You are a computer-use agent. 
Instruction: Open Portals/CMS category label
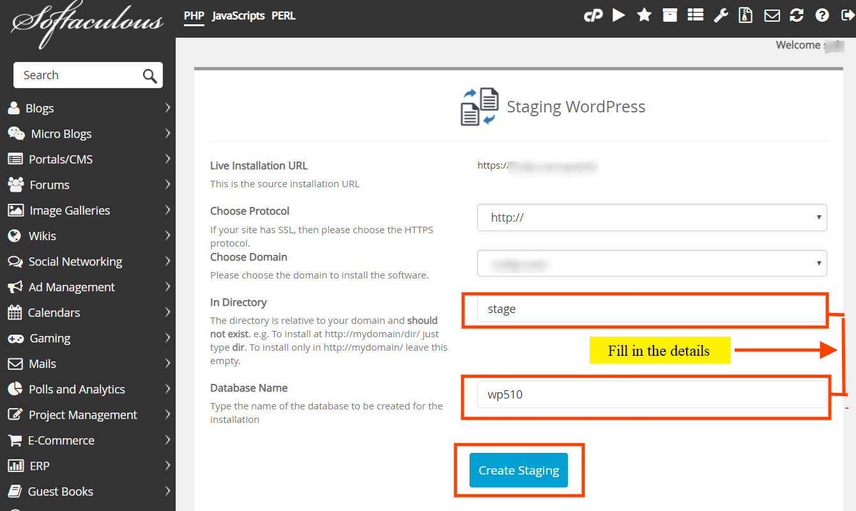point(61,159)
